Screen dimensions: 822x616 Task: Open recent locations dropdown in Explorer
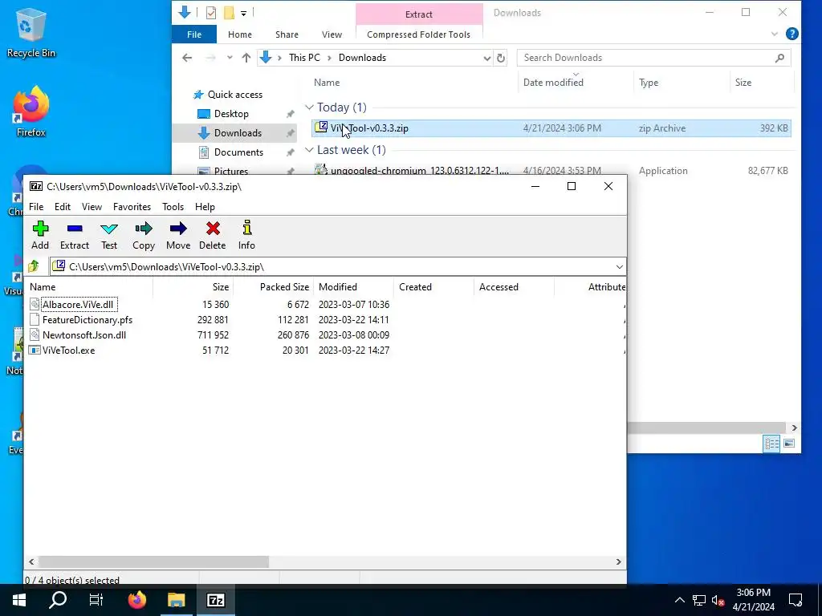(x=230, y=58)
